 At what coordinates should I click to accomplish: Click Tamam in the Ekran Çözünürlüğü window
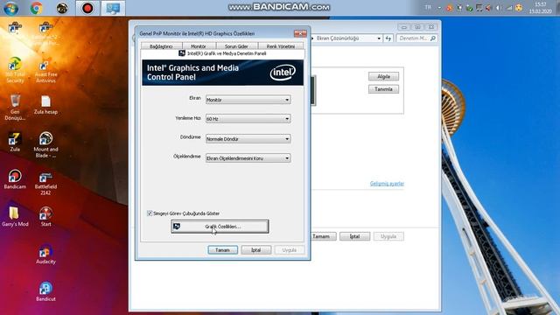pos(324,236)
